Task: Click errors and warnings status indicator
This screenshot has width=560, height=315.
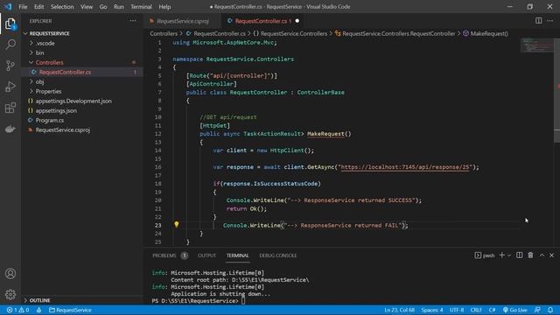Action: [x=17, y=310]
